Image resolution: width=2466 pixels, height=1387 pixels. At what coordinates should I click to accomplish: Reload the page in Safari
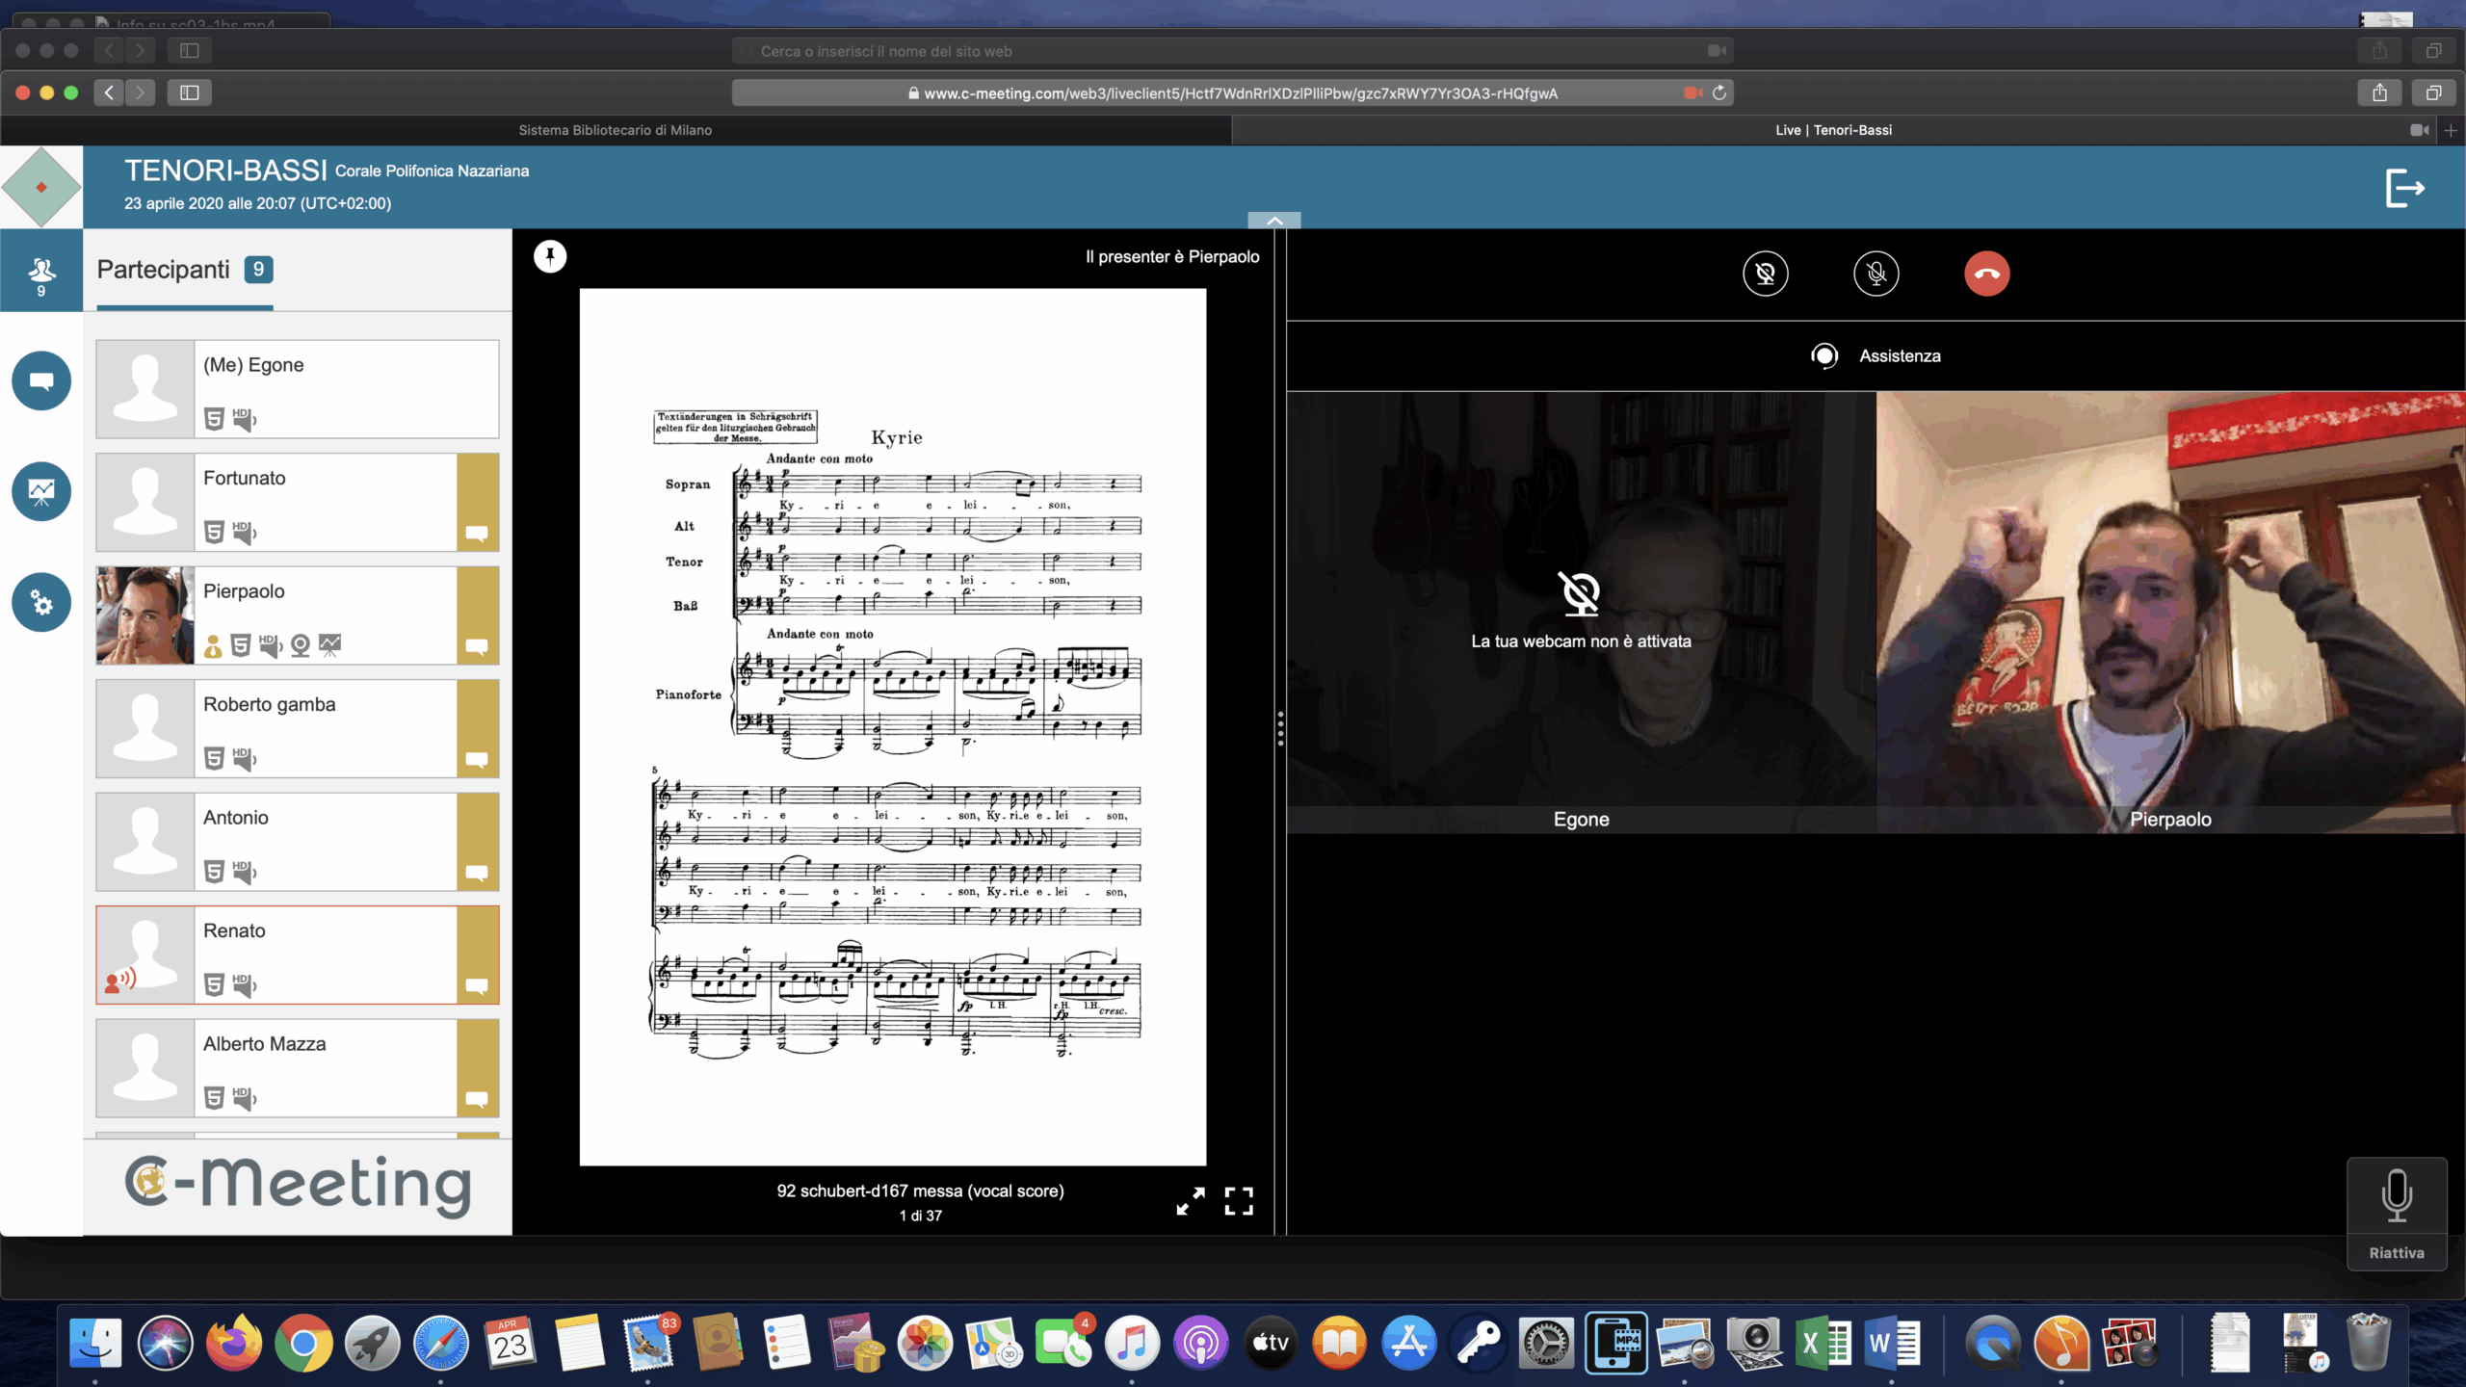pyautogui.click(x=1719, y=93)
